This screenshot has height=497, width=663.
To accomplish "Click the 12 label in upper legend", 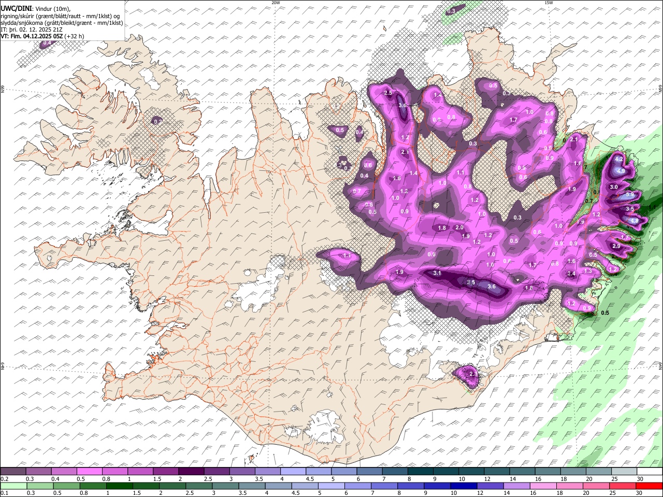I will coord(487,479).
